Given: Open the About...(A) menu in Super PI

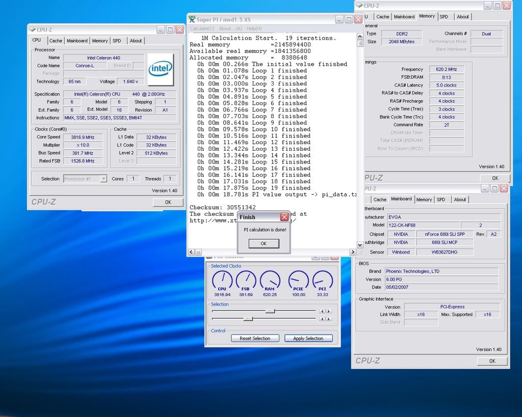Looking at the screenshot, I should (x=230, y=29).
